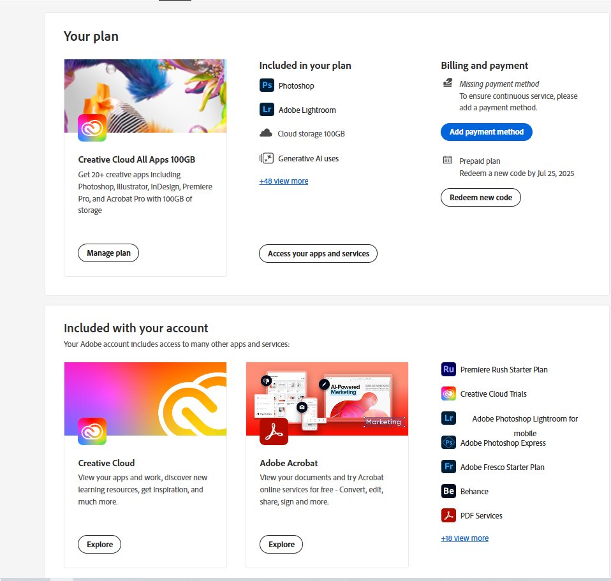The width and height of the screenshot is (611, 581).
Task: Click the Generative AI uses text
Action: click(308, 159)
